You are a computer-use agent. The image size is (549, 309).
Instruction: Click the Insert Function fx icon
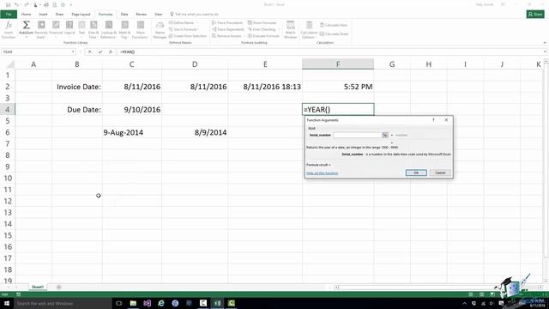9,29
